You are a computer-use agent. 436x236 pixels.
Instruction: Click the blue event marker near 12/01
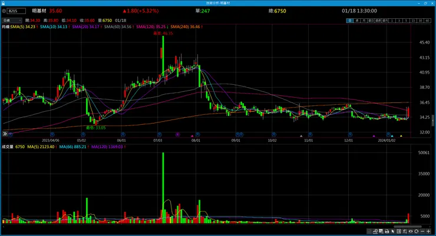350,135
